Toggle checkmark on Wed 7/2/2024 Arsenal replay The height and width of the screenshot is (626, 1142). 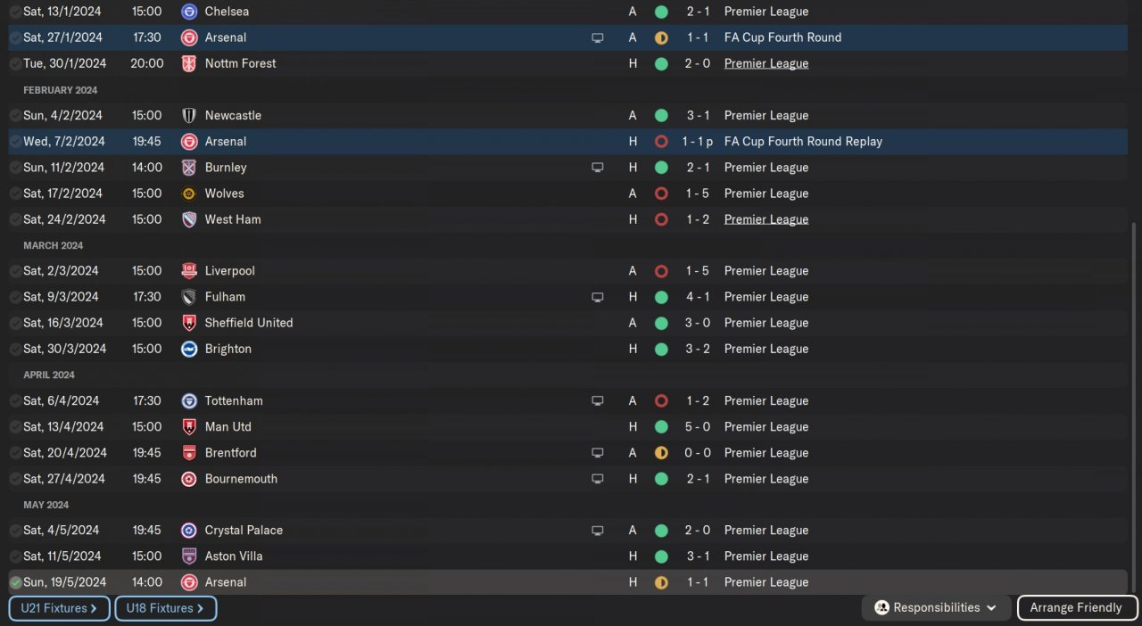(x=15, y=141)
